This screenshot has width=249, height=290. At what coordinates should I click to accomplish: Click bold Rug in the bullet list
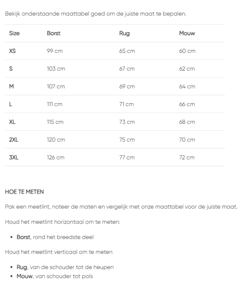coord(22,267)
